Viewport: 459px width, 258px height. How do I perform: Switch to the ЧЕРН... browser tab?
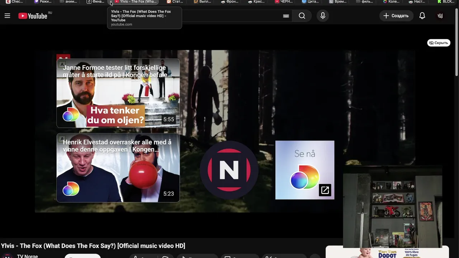pos(284,2)
